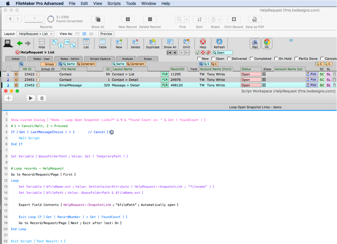Click trash icon in row 23452
The image size is (337, 244).
334,85
